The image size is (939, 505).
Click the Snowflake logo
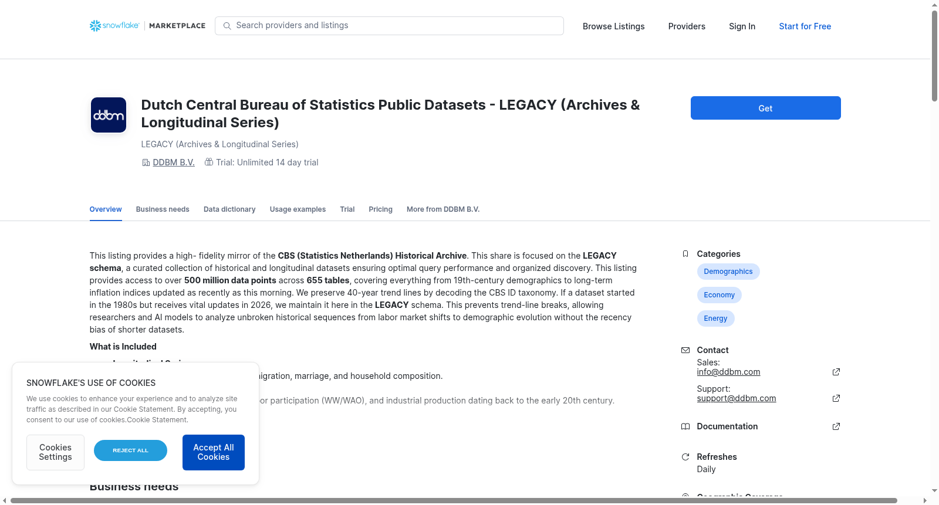(114, 26)
